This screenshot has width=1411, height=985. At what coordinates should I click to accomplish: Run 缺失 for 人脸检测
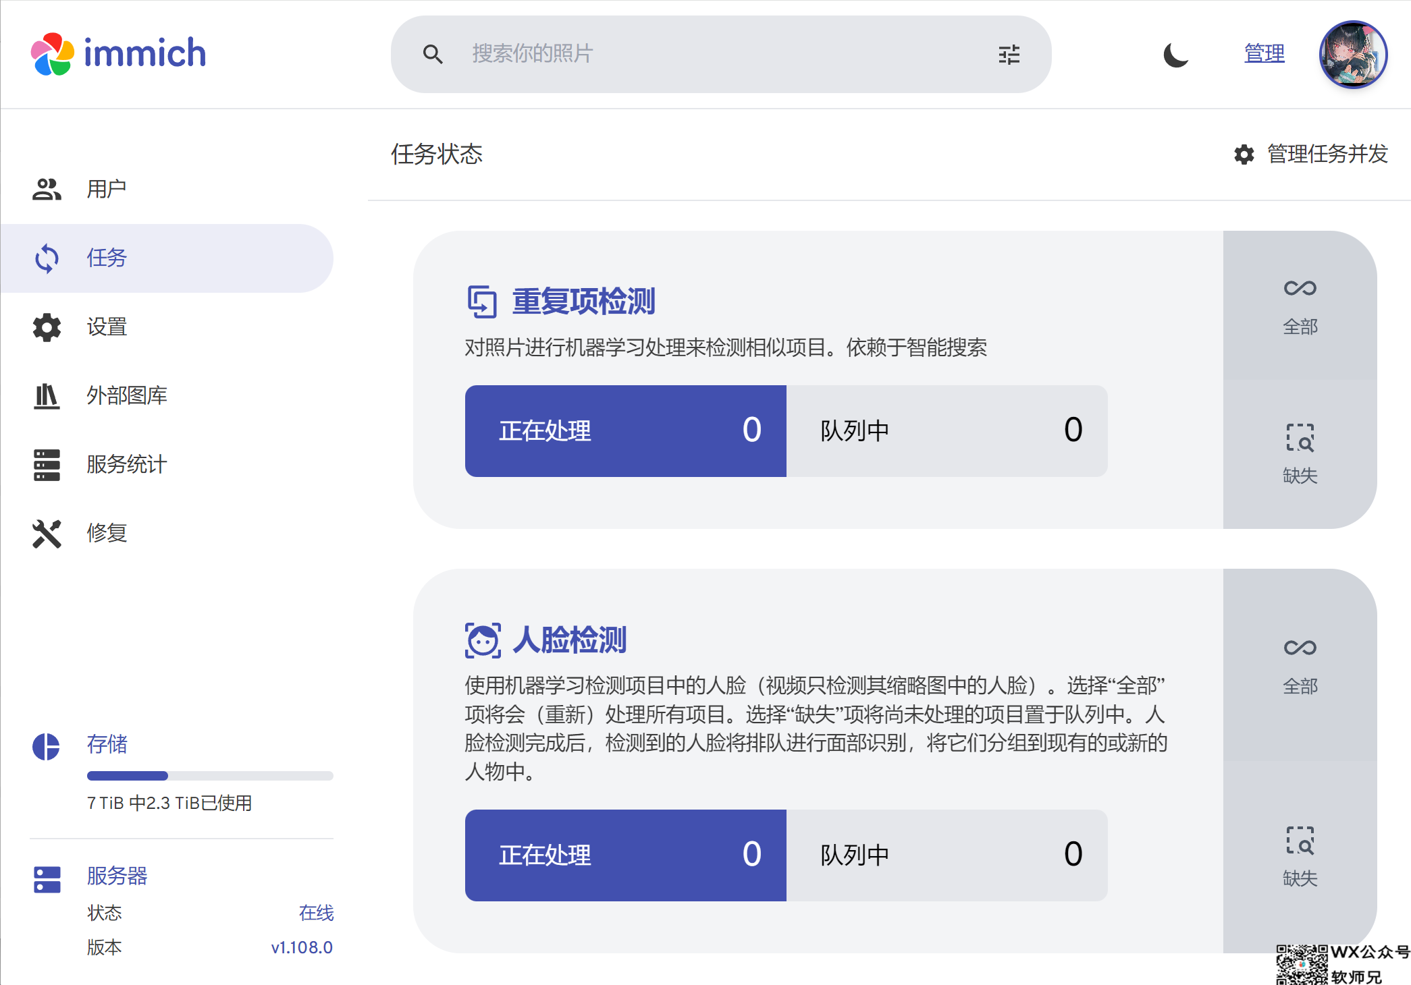1300,857
